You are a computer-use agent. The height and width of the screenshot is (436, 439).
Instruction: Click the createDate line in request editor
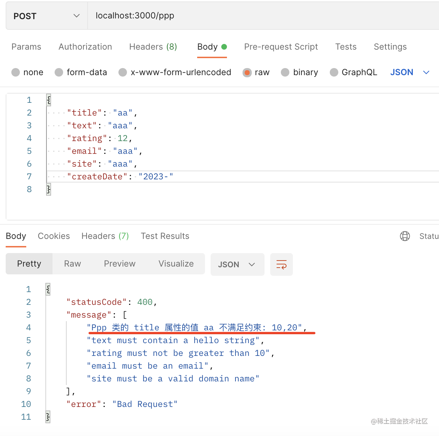tap(121, 177)
